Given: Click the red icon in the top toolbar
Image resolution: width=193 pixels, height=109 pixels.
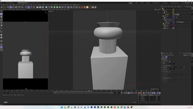Looking at the screenshot, I should coord(82,7).
